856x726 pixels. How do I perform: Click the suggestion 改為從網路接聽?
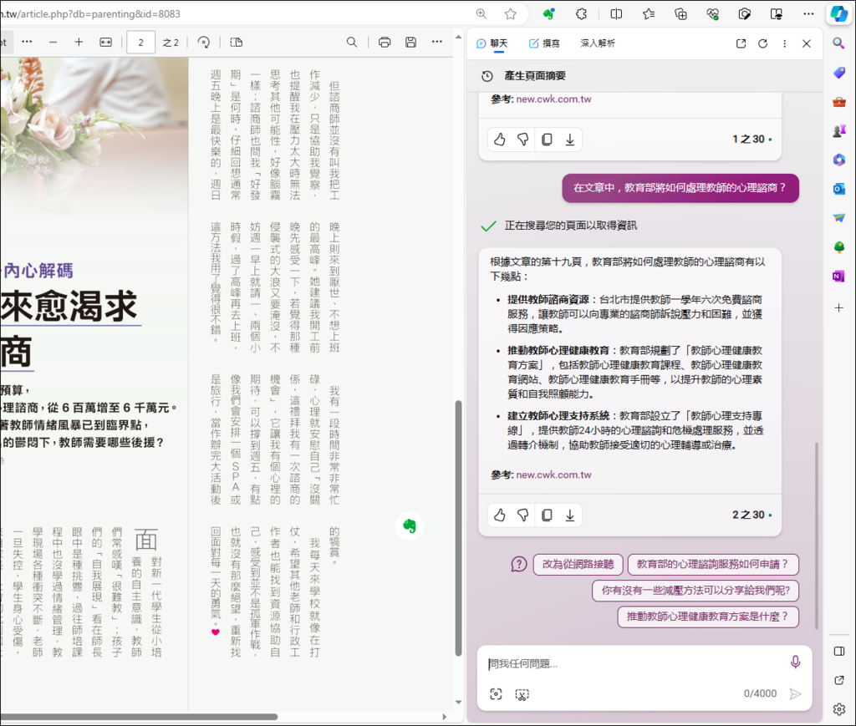(578, 565)
